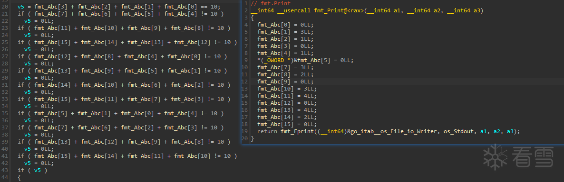Click line number 44 in left gutter
The height and width of the screenshot is (182, 564).
pos(5,177)
